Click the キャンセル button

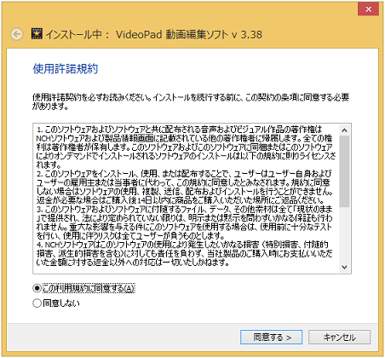tap(340, 338)
